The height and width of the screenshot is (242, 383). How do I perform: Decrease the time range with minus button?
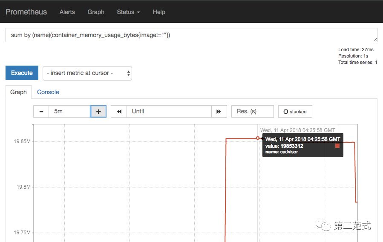tap(41, 112)
